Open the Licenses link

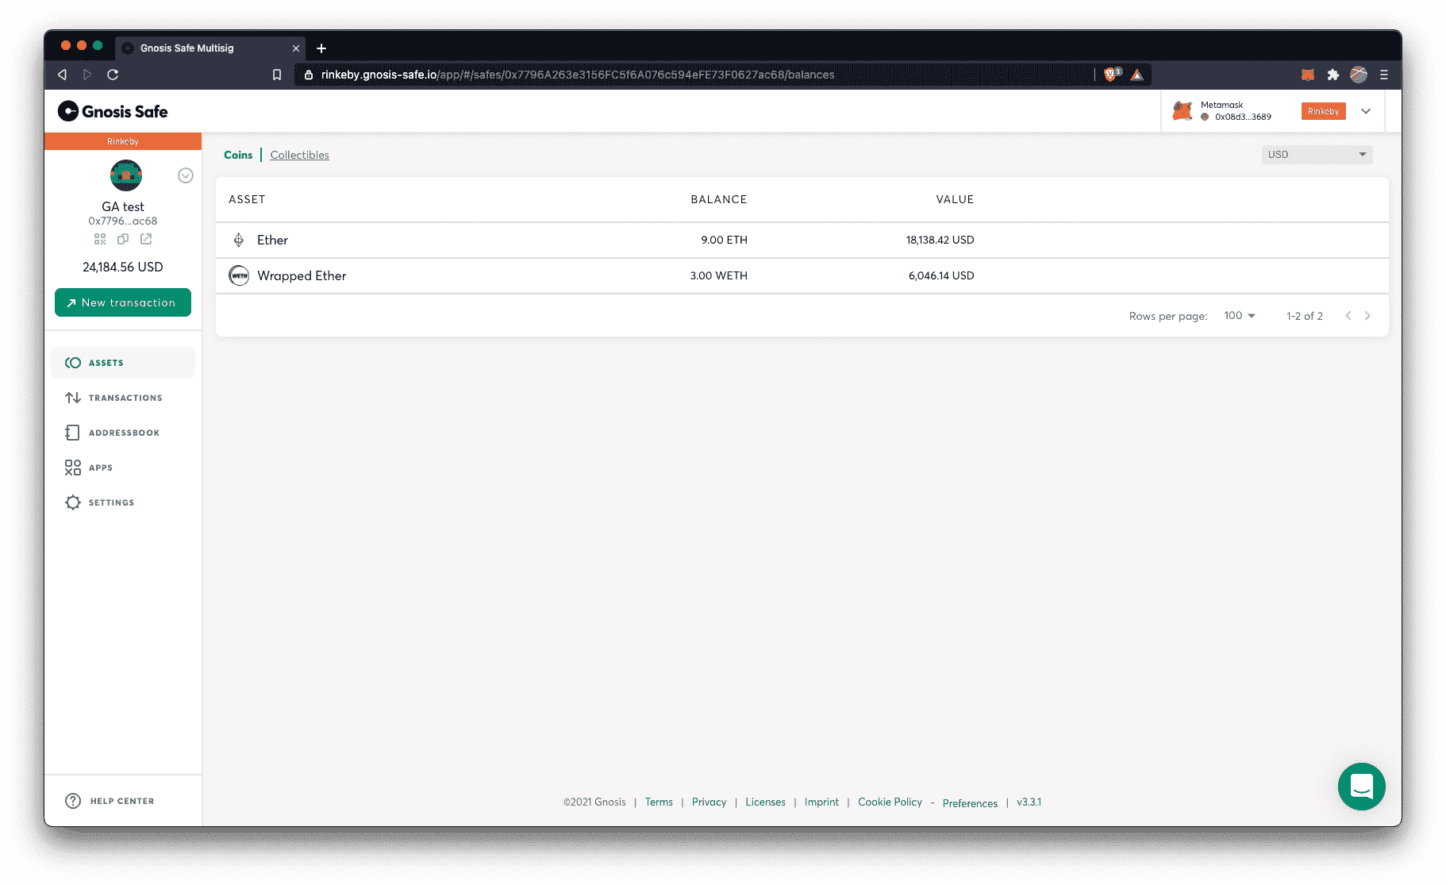pyautogui.click(x=765, y=802)
